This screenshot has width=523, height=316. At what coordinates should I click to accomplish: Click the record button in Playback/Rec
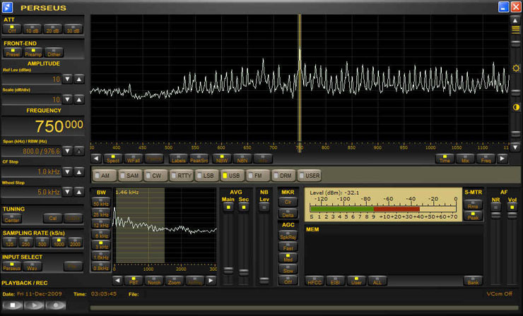pyautogui.click(x=55, y=305)
